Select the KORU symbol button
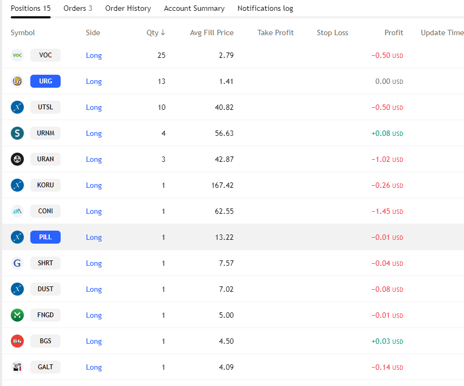 (x=45, y=185)
